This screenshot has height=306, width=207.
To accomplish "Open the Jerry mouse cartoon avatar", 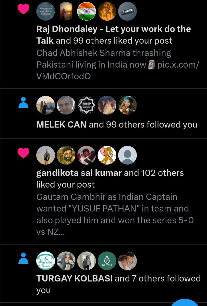I will tap(107, 155).
